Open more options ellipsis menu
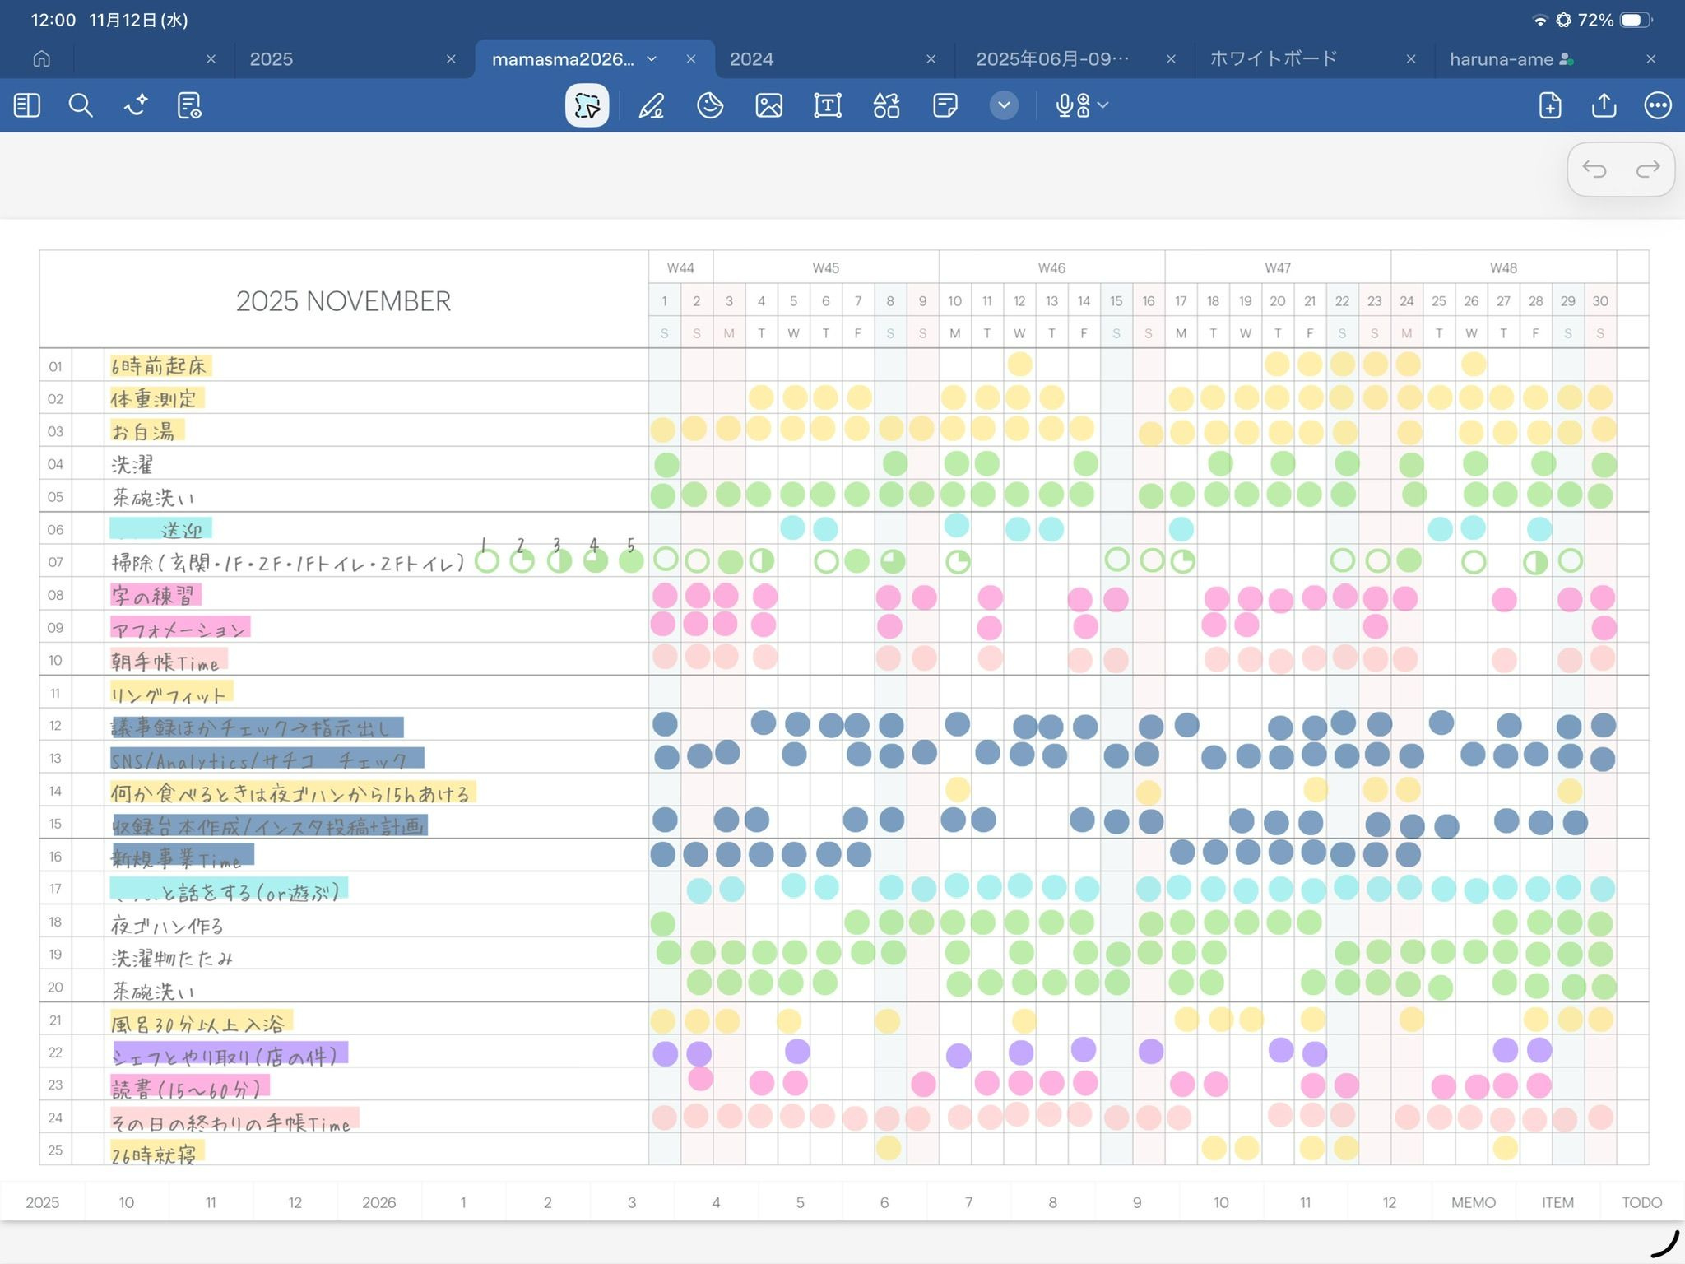The width and height of the screenshot is (1685, 1264). pos(1657,105)
